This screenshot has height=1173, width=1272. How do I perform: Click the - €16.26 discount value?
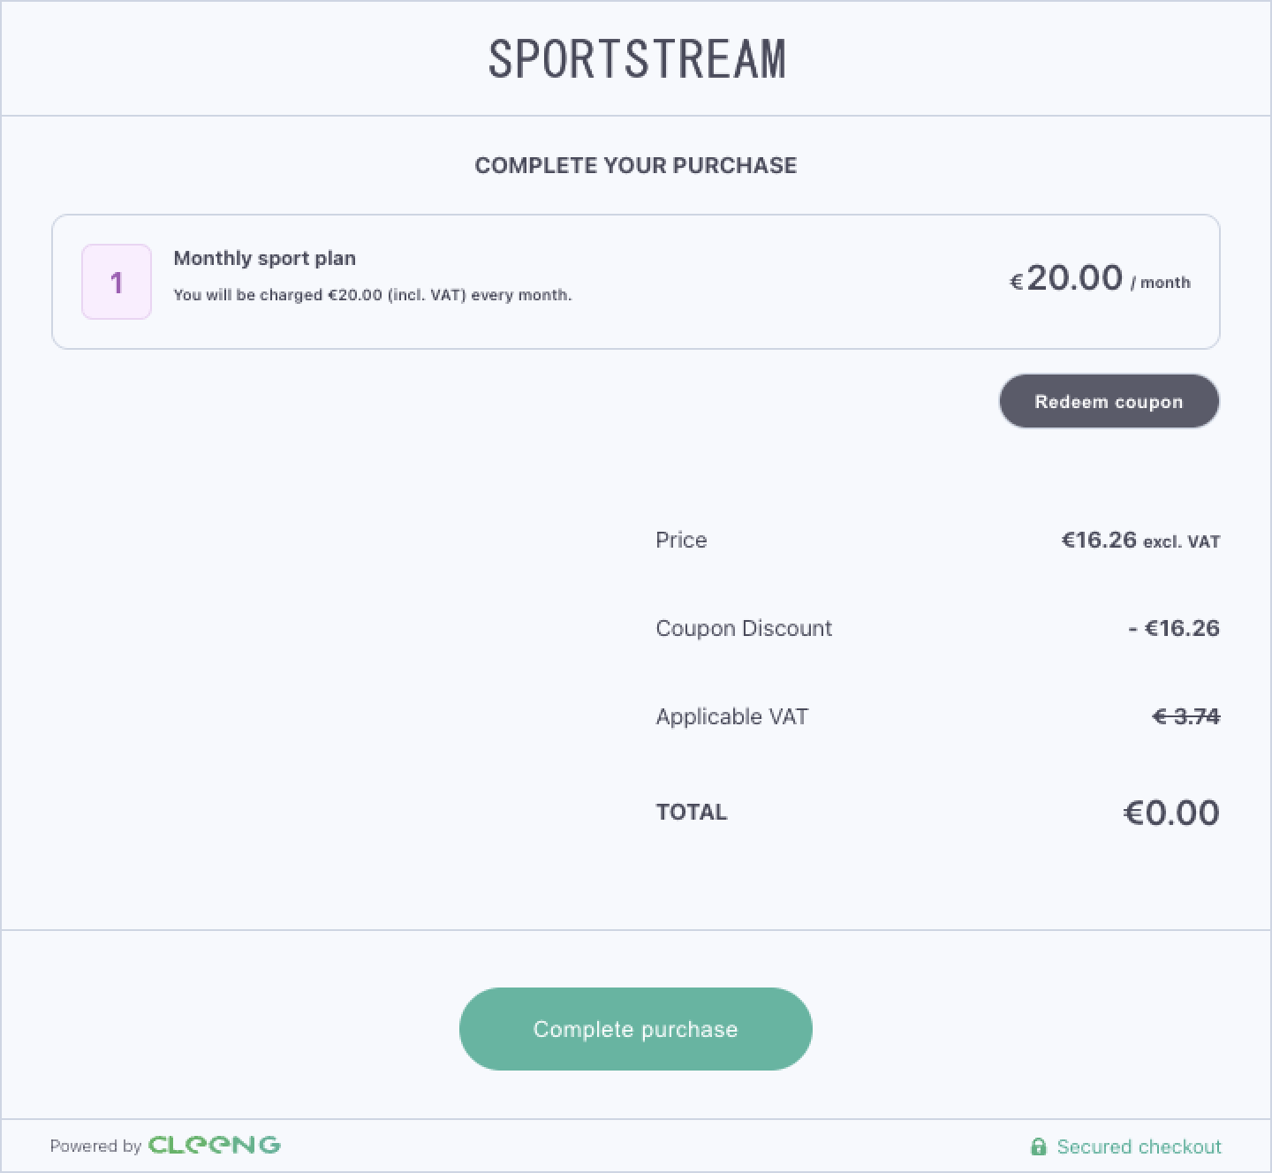point(1174,628)
